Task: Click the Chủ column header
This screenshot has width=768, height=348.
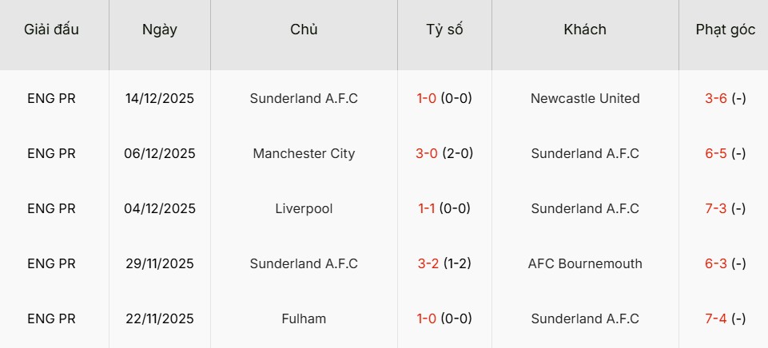Action: coord(304,30)
